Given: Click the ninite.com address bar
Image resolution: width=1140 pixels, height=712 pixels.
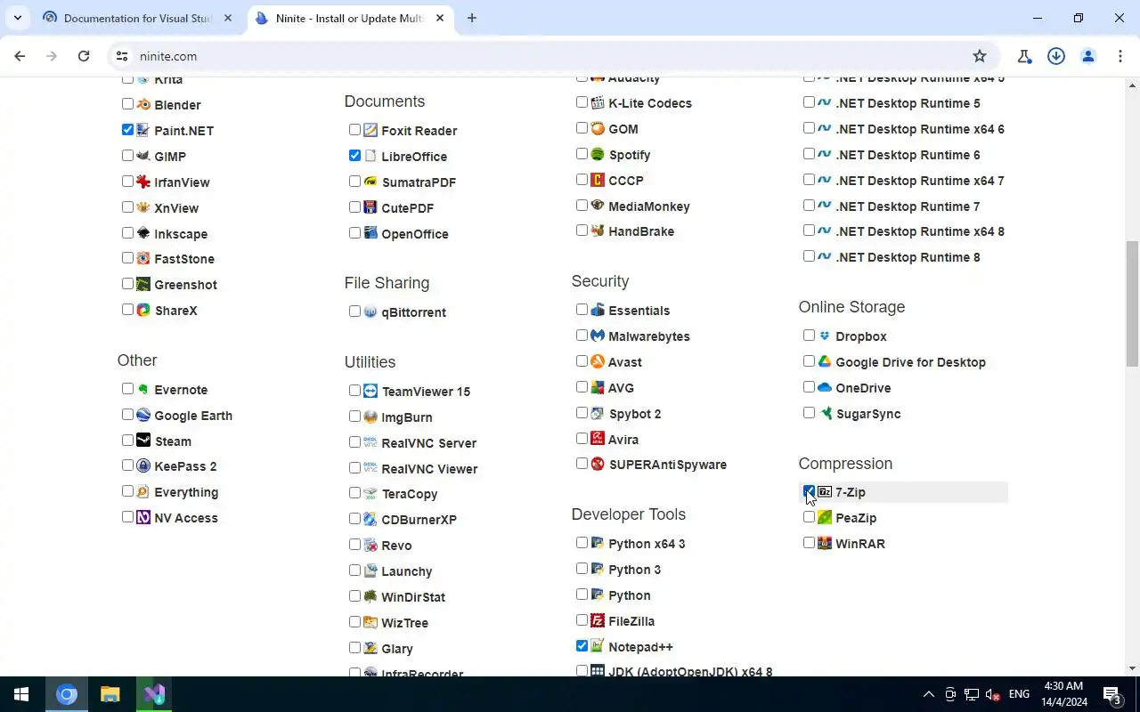Looking at the screenshot, I should [x=552, y=56].
